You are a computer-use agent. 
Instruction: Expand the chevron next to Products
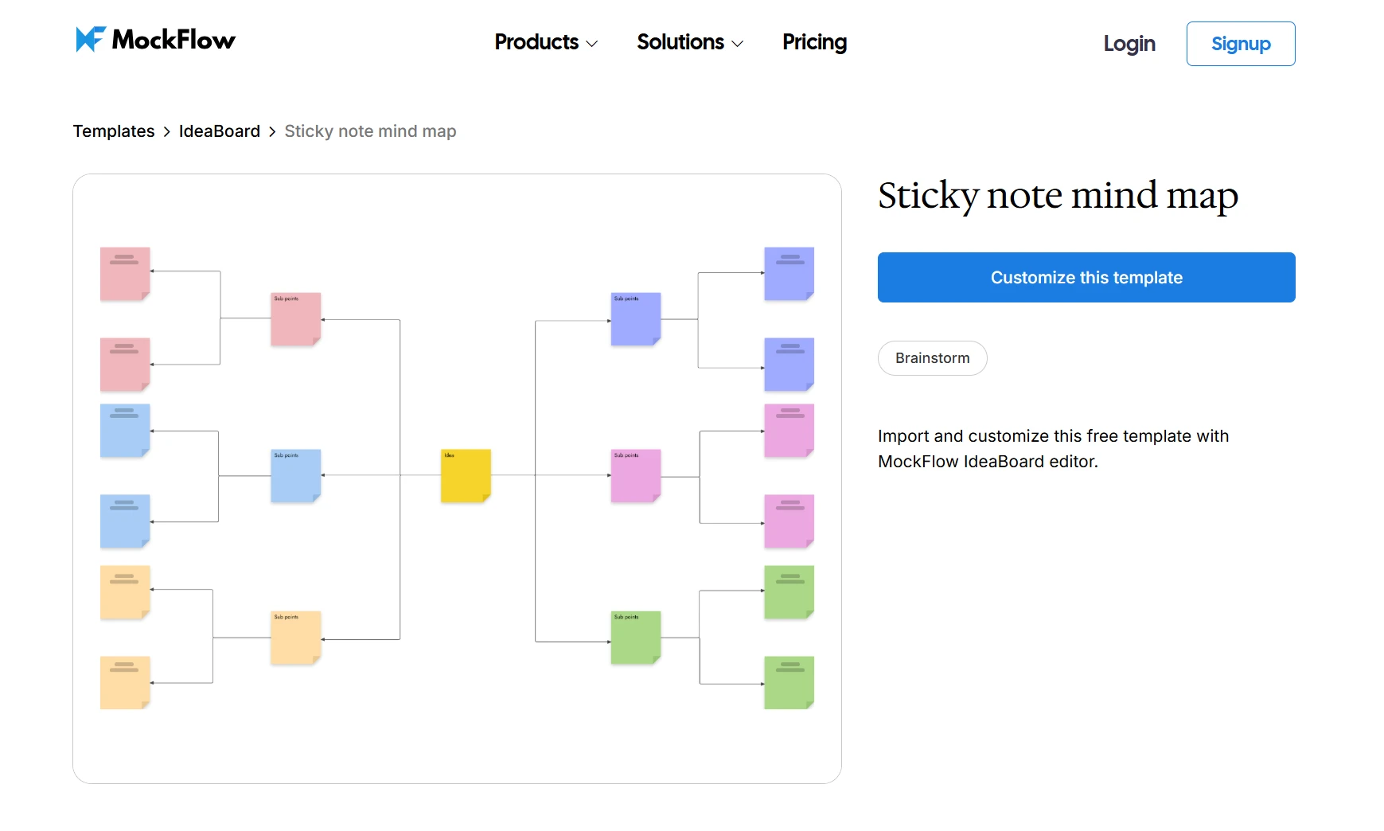[x=591, y=45]
